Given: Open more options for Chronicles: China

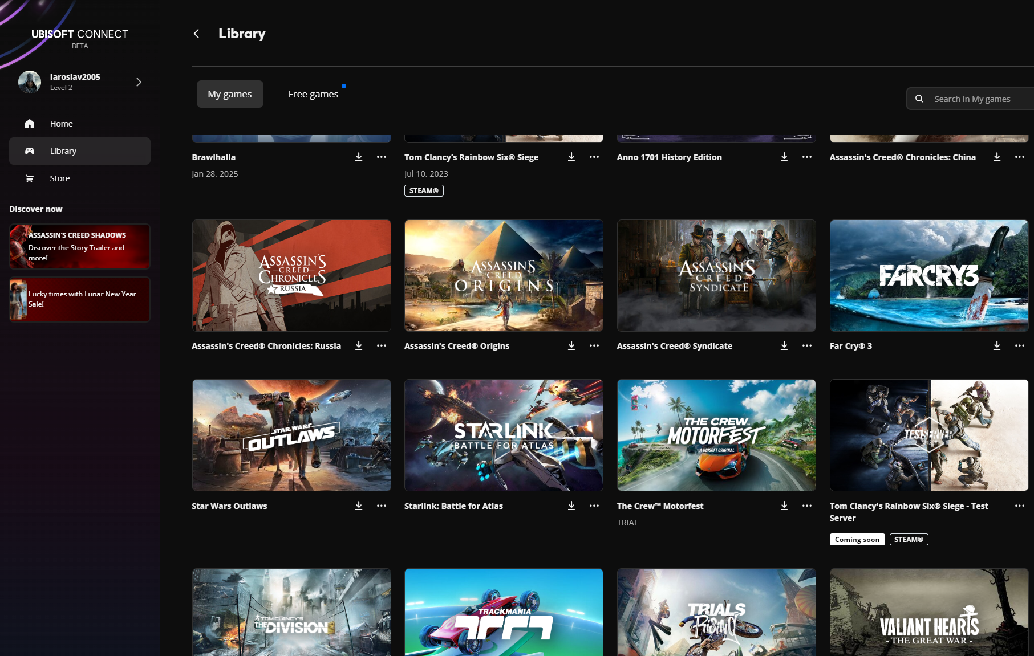Looking at the screenshot, I should (x=1020, y=157).
